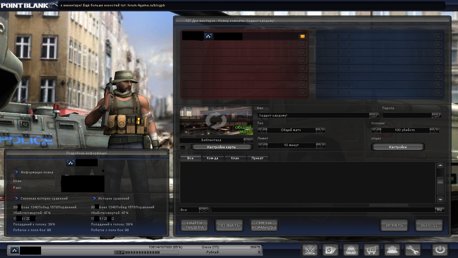The height and width of the screenshot is (258, 458).
Task: Close the second red team slot
Action: pyautogui.click(x=302, y=44)
